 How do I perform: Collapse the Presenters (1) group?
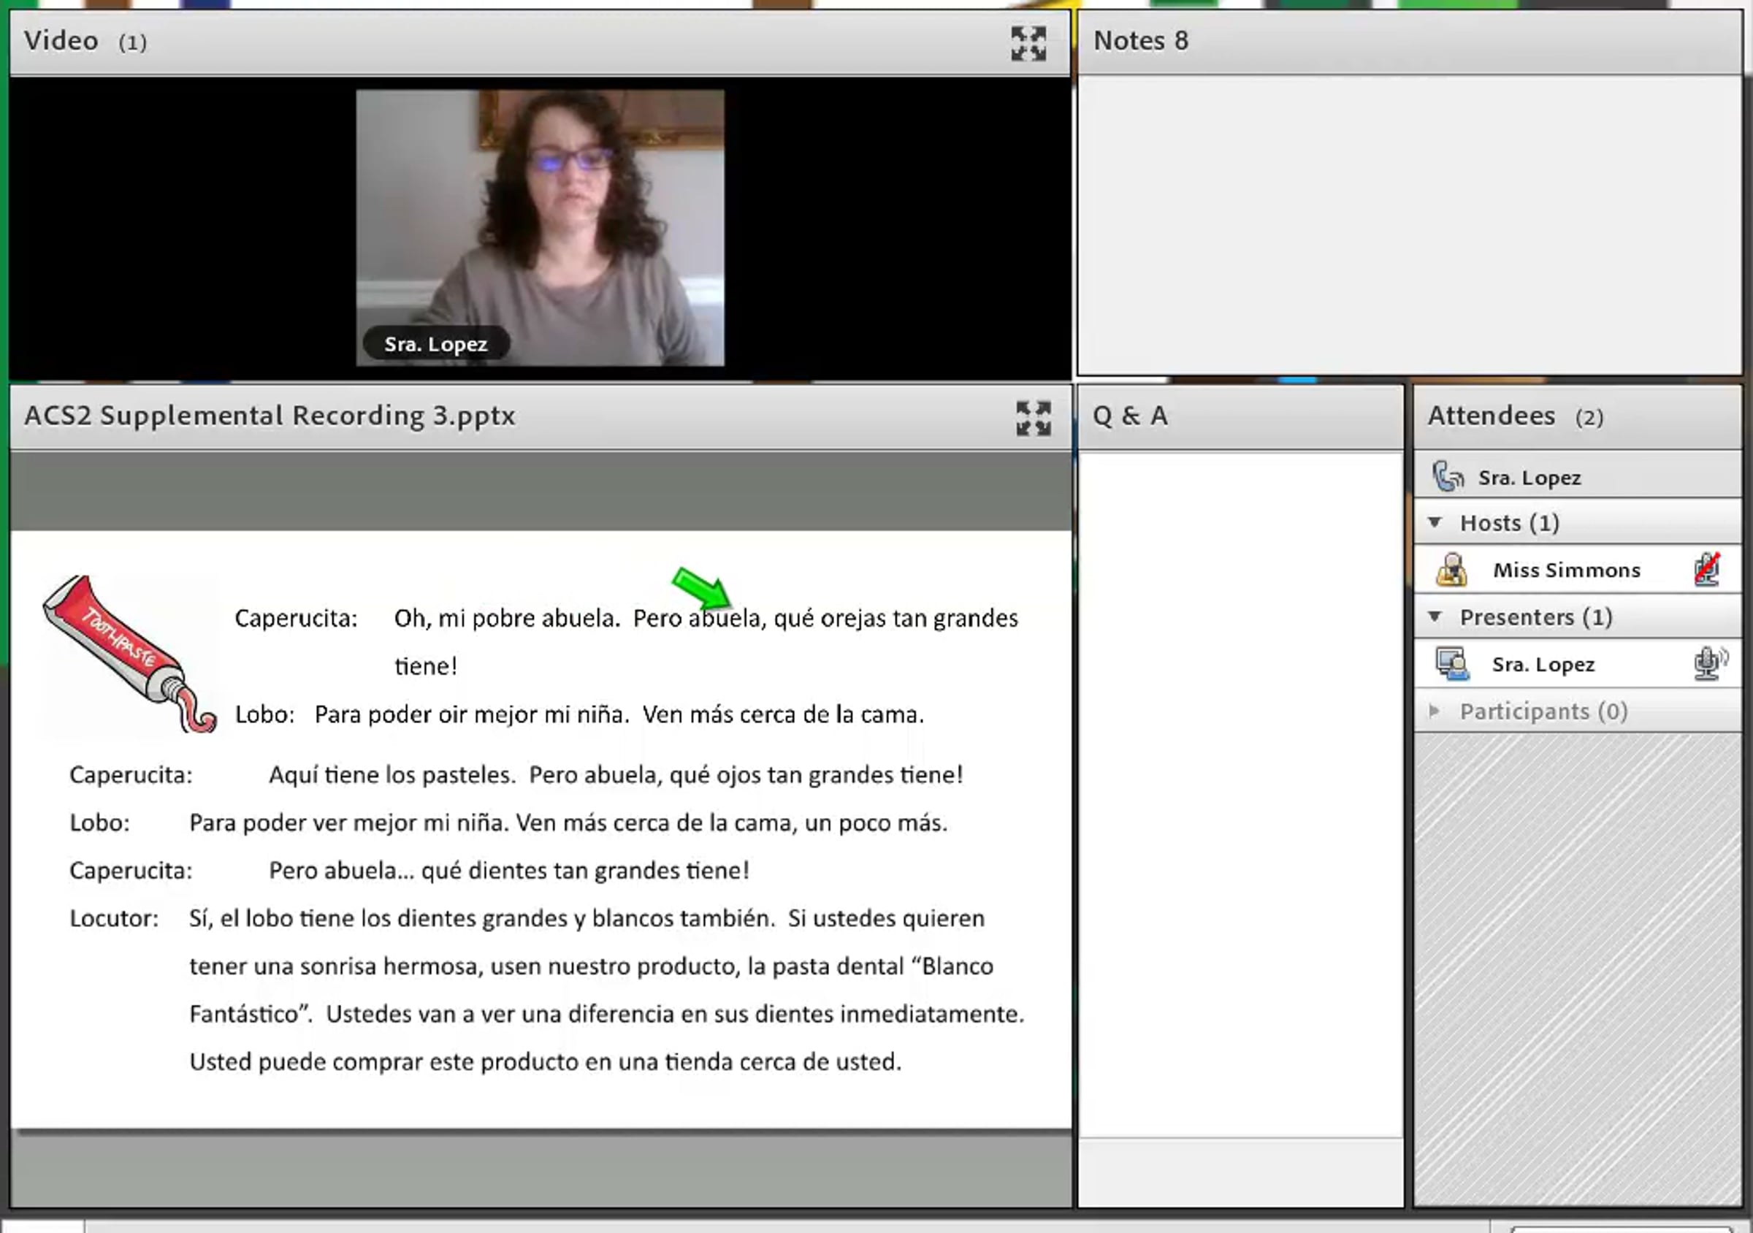[1435, 617]
